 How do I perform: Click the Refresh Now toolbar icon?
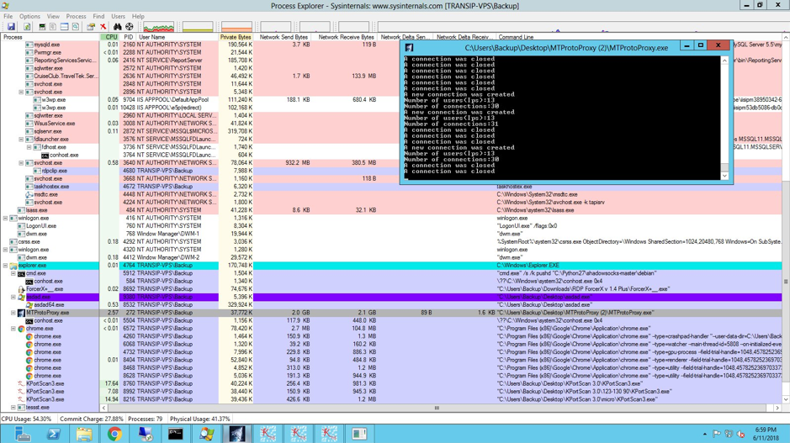(x=27, y=27)
